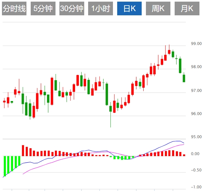Click the -0.50 MACD axis label
The height and width of the screenshot is (191, 205).
tap(196, 170)
